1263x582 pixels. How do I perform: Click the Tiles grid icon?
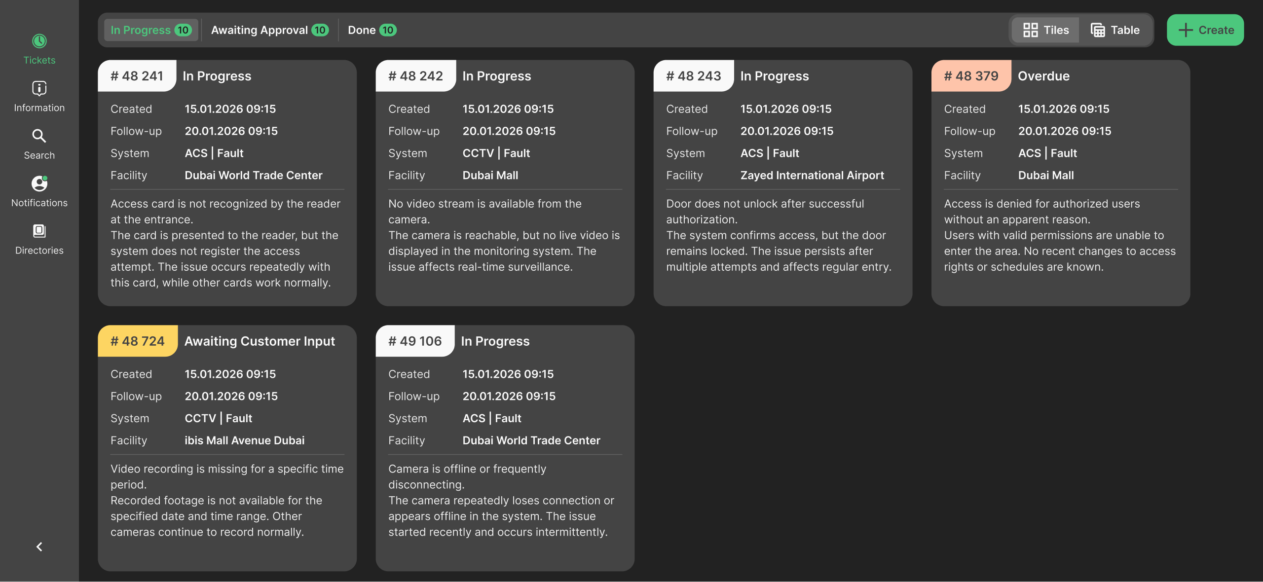1030,30
